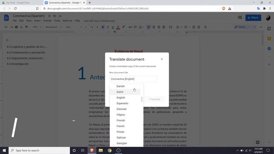Open the Editing mode dropdown

click(x=245, y=27)
